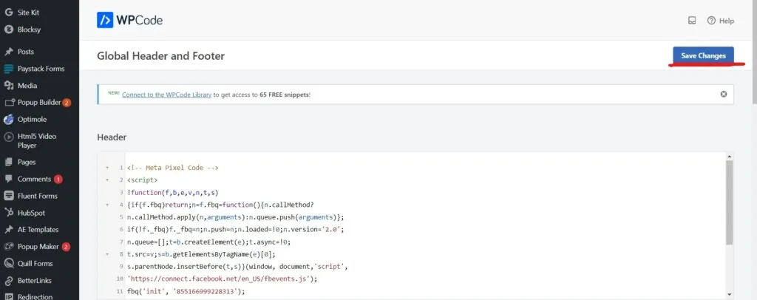
Task: Click the '!function(f,b,e,v,n,t,s)' line
Action: pos(173,192)
